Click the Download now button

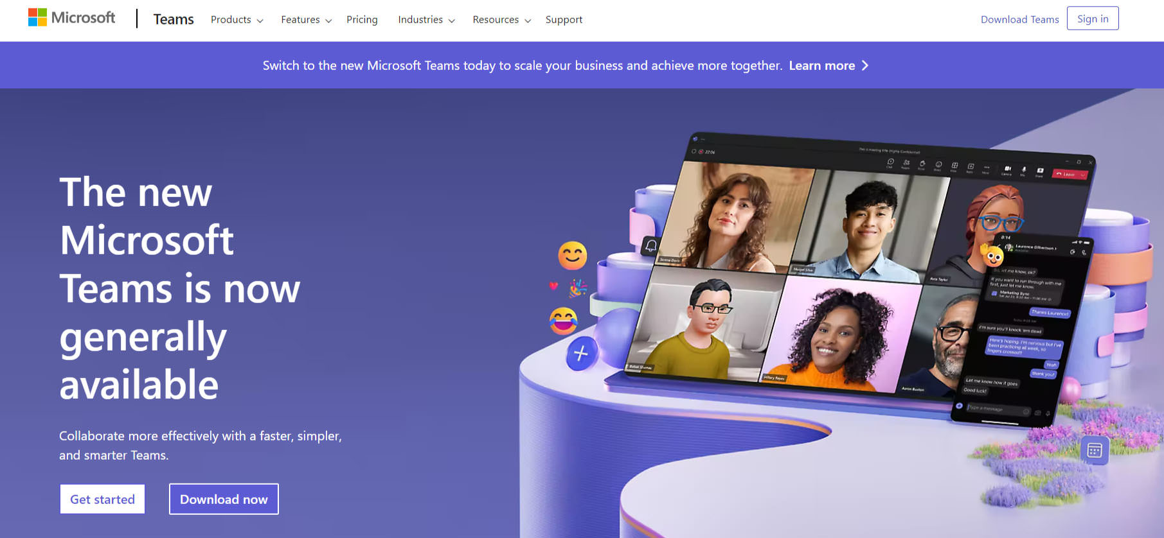[224, 499]
